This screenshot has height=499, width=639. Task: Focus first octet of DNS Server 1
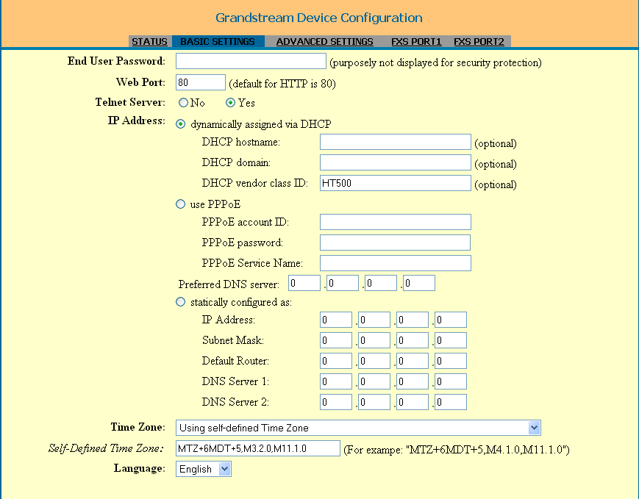point(336,381)
